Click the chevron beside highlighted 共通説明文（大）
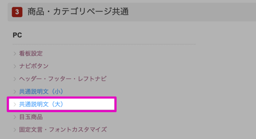Screen dimensions: 256x139 (x=15, y=104)
